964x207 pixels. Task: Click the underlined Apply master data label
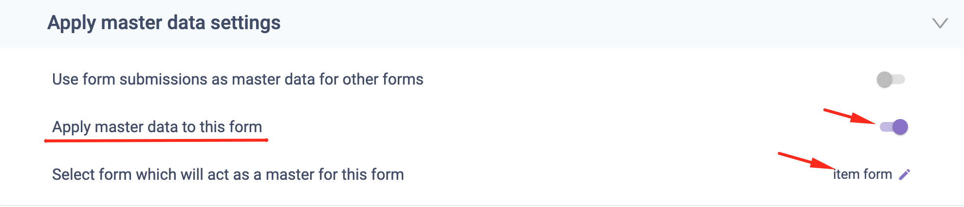pos(157,127)
